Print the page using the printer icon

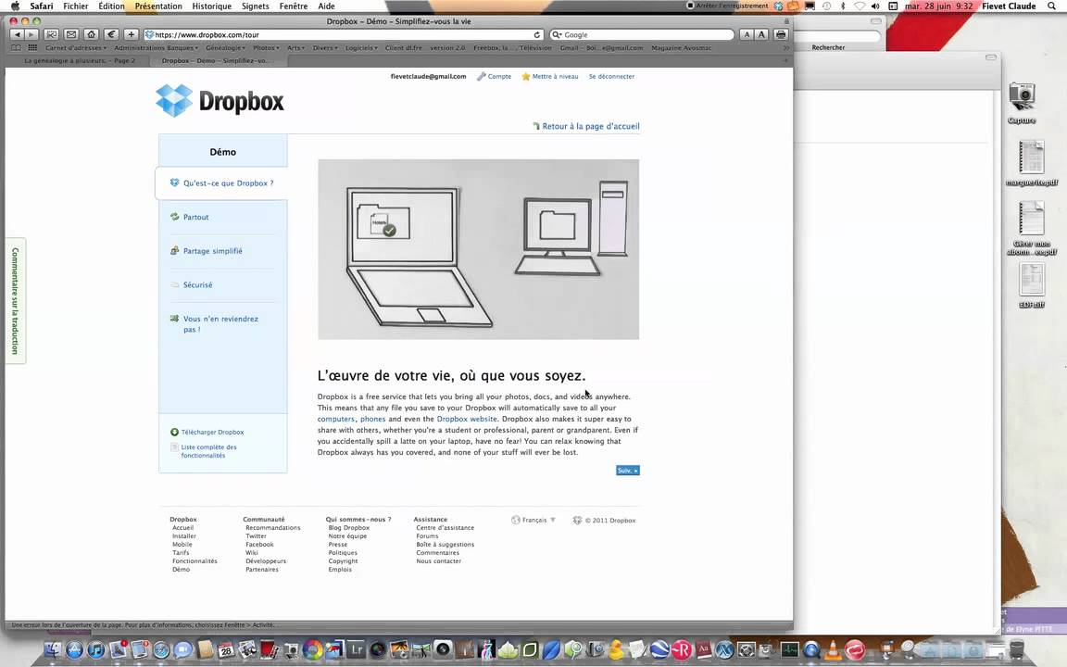tap(781, 34)
